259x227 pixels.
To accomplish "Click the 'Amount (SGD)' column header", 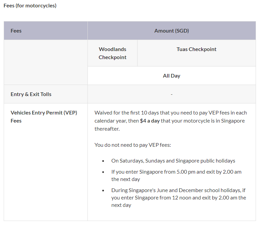I will [172, 31].
